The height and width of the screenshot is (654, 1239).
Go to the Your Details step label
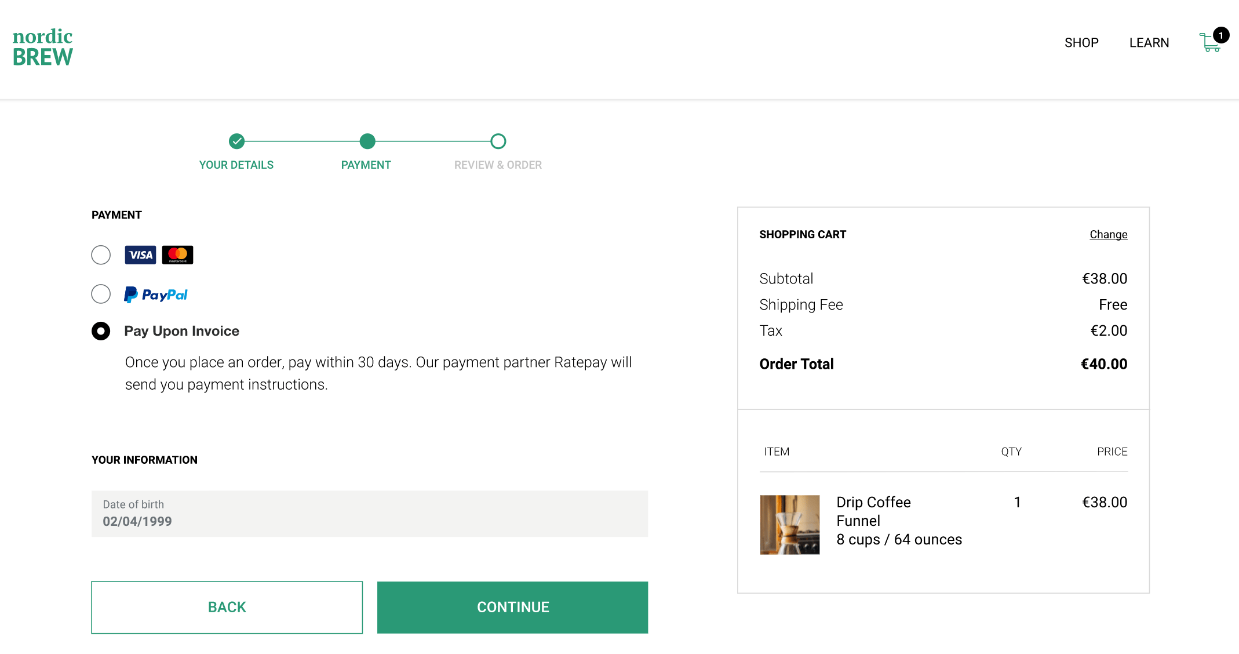pos(236,165)
